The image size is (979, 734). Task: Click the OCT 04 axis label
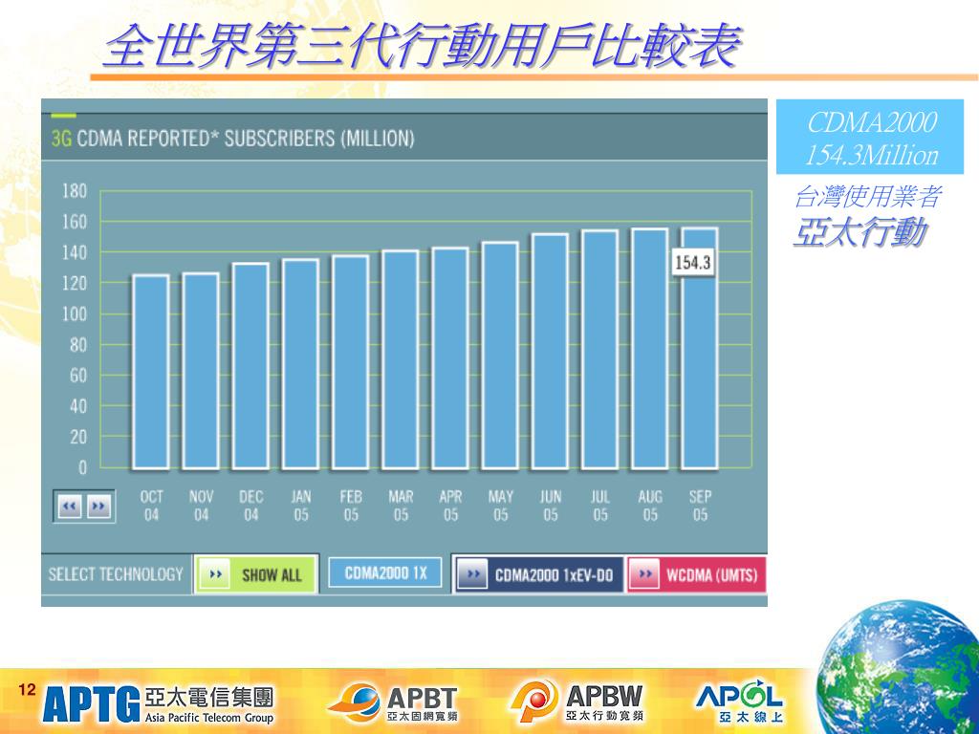(x=151, y=506)
